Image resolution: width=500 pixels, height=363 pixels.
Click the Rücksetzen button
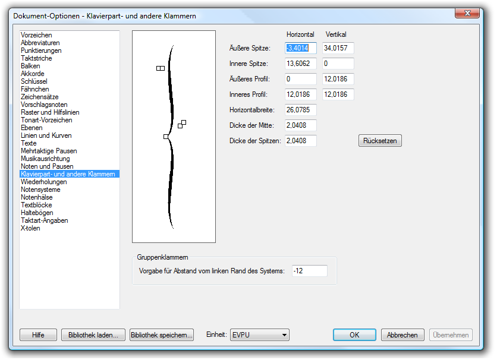coord(380,141)
